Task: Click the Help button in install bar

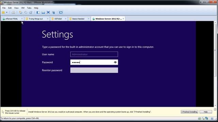Action: coord(206,112)
